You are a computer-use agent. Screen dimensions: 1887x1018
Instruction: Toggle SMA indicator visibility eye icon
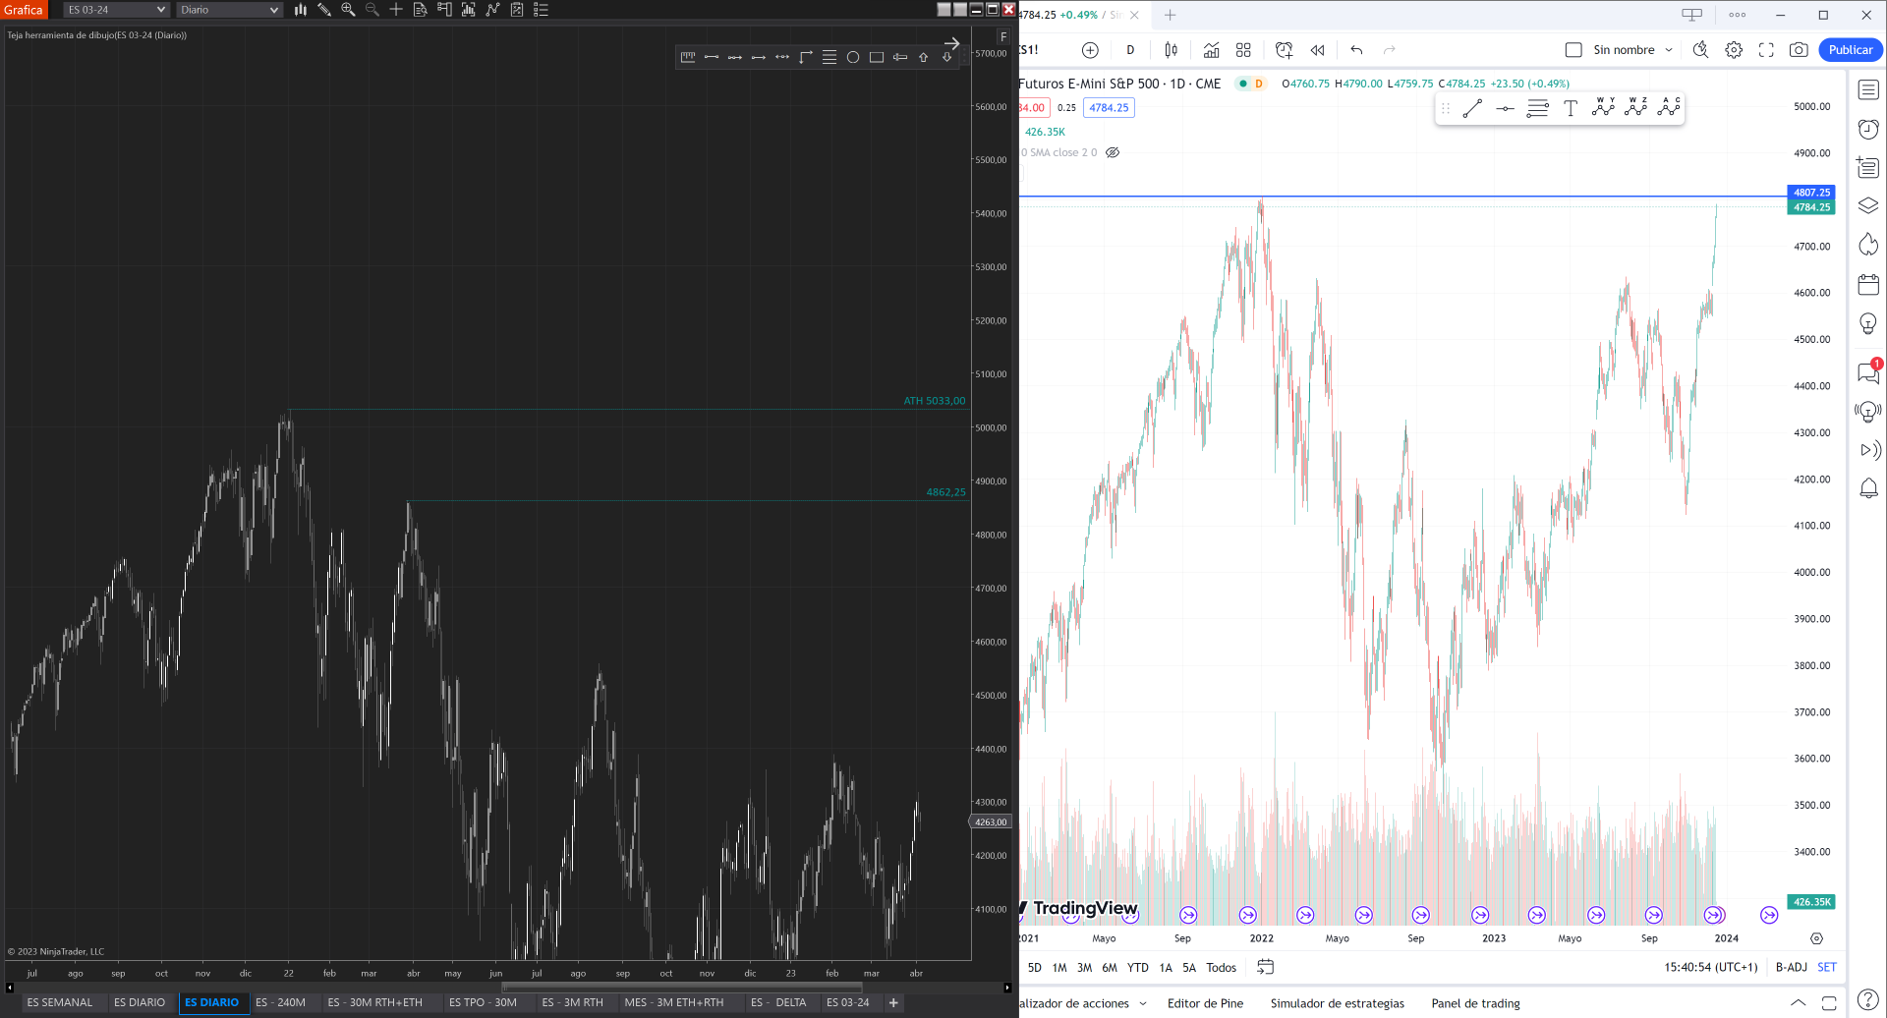pos(1113,152)
